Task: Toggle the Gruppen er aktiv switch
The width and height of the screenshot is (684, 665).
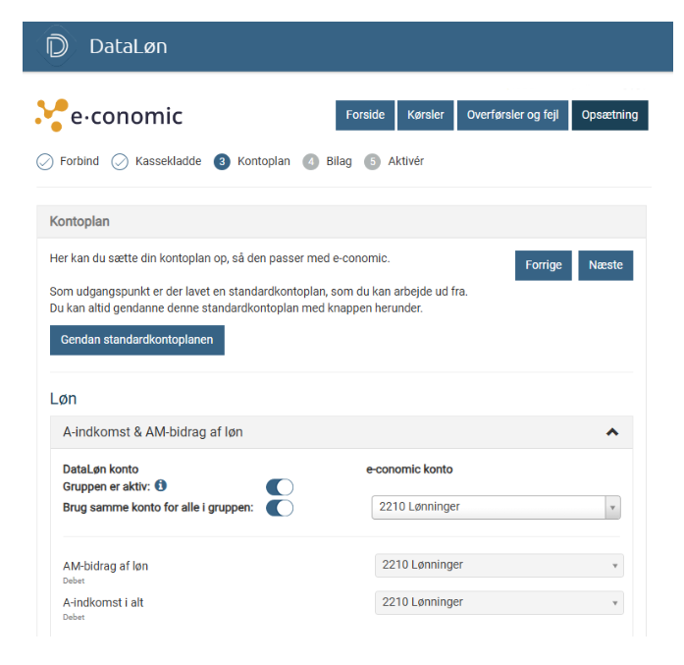Action: click(x=280, y=487)
